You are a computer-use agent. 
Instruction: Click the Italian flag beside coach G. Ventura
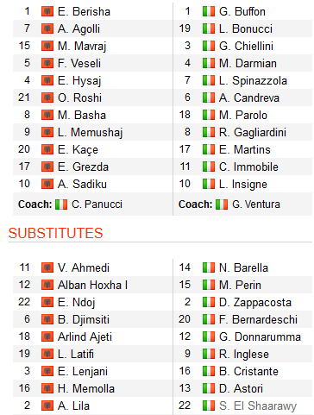pyautogui.click(x=222, y=204)
